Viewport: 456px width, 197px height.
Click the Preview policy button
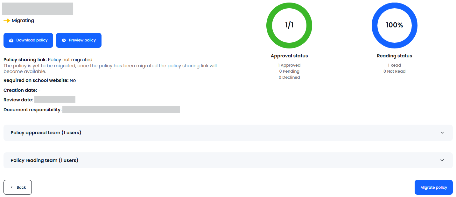click(x=79, y=40)
